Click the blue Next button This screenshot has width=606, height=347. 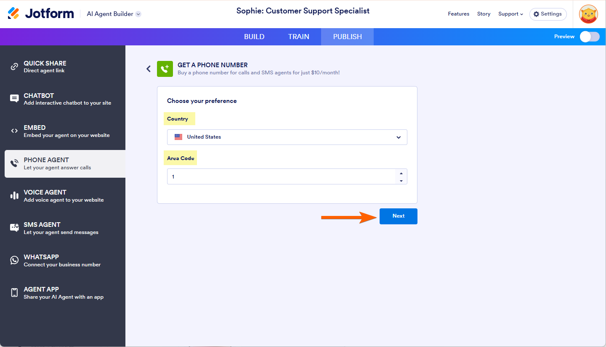coord(398,216)
